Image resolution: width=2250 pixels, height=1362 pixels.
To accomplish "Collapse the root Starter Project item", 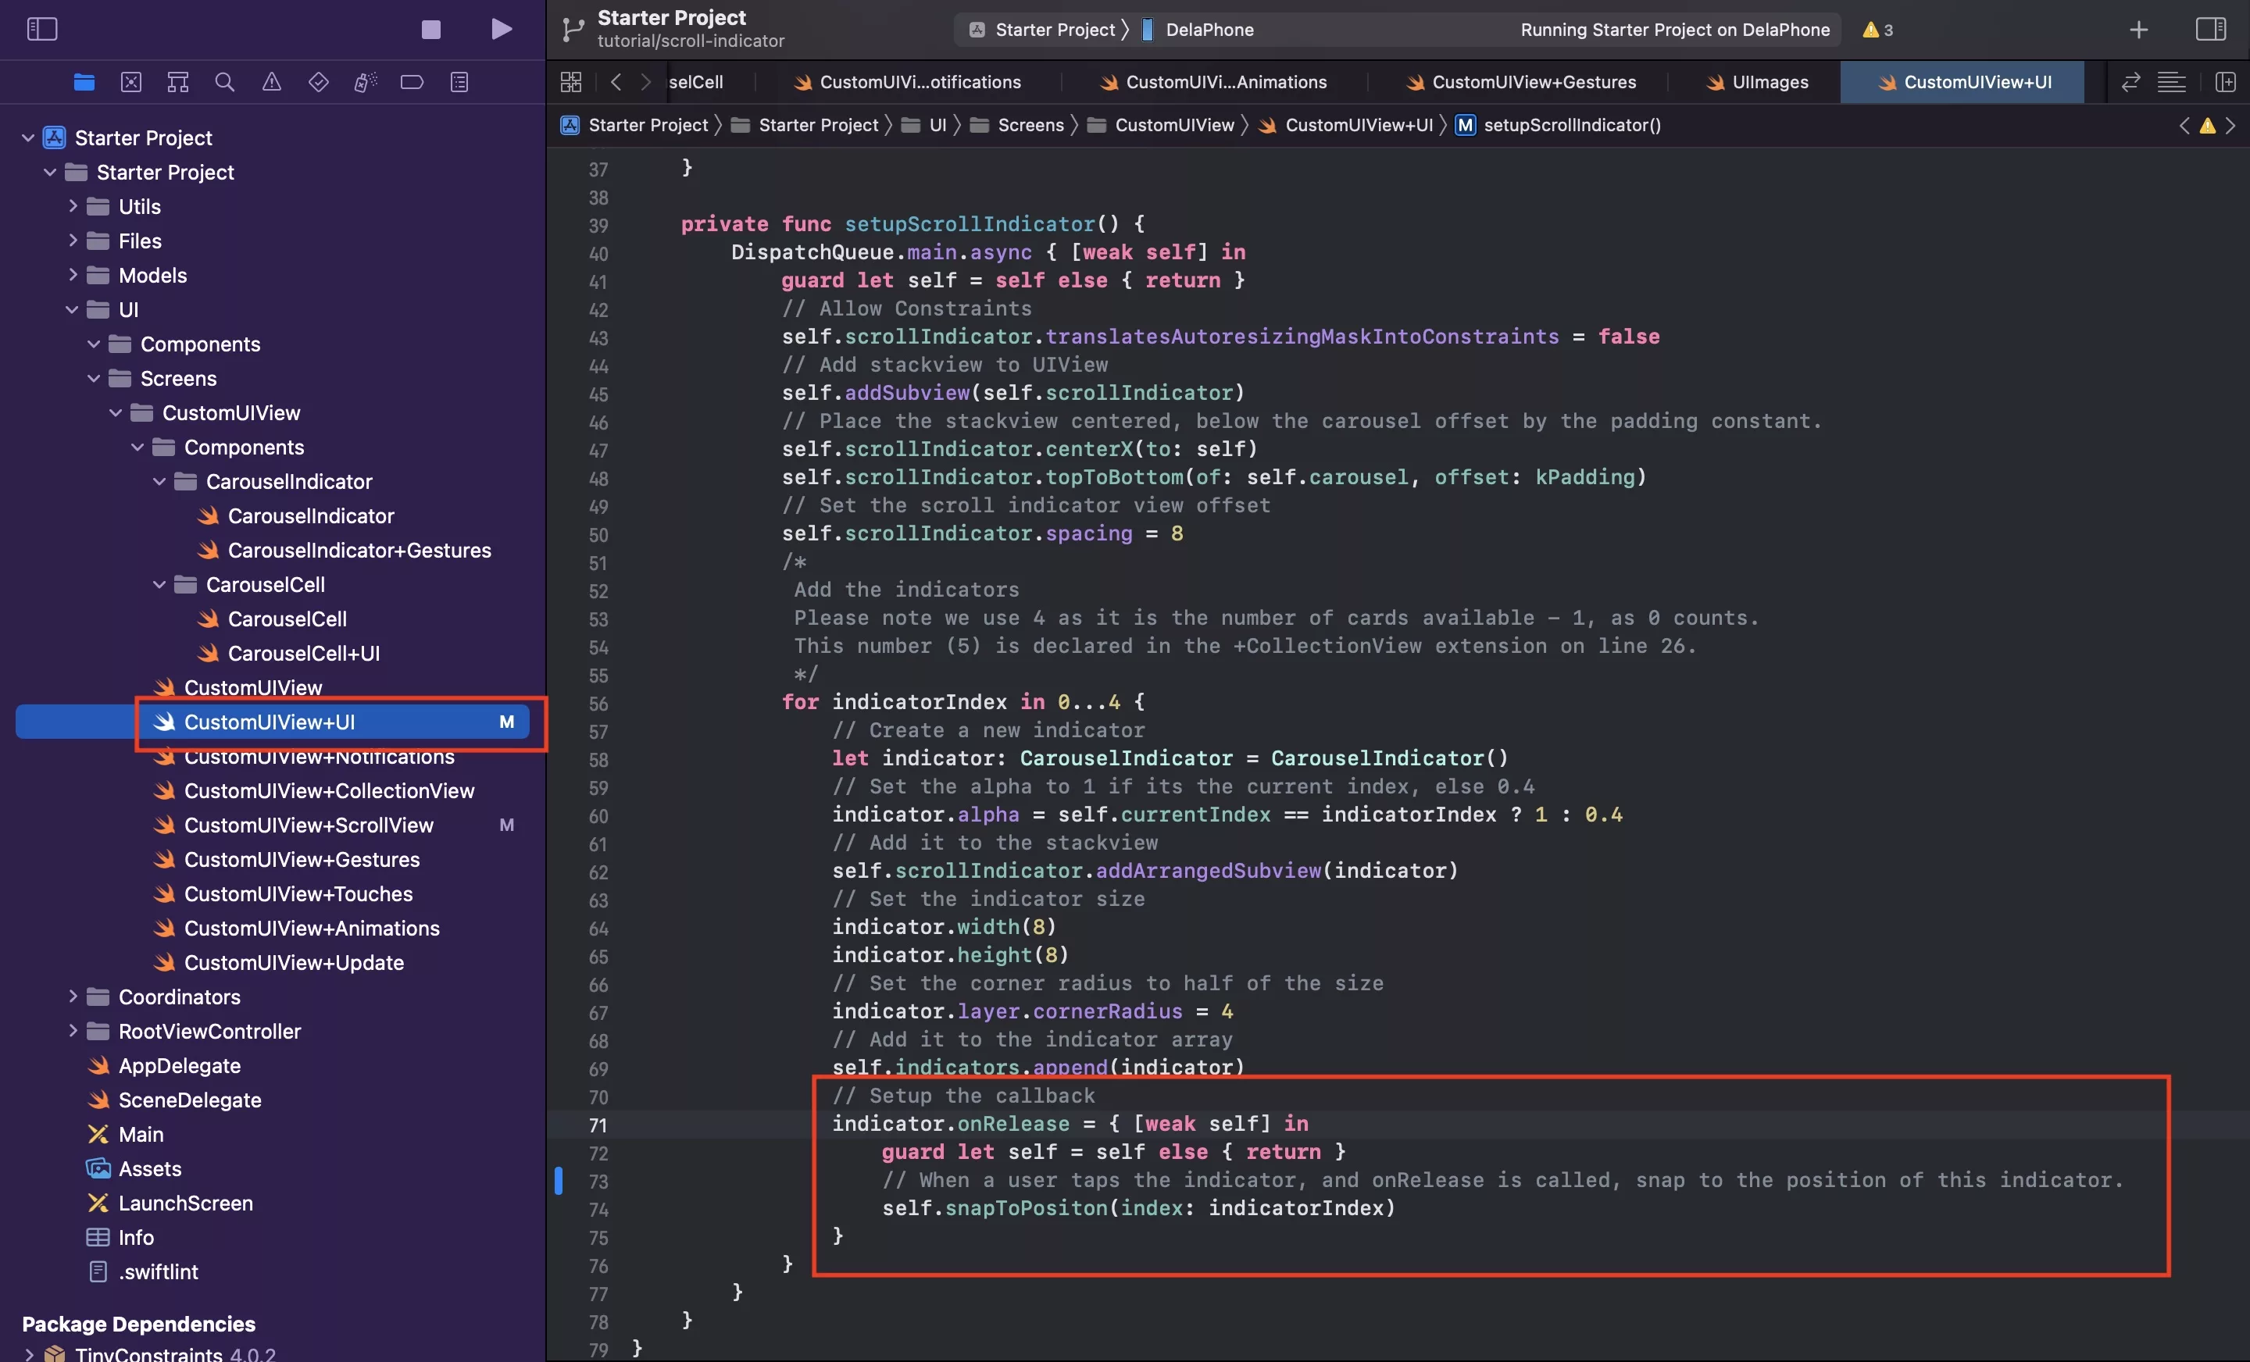I will click(28, 138).
